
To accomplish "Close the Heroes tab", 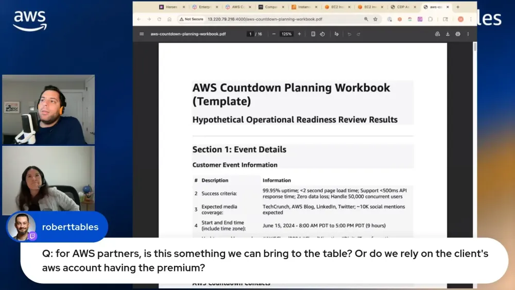I will [x=184, y=7].
